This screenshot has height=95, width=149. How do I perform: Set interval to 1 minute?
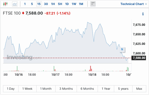pyautogui.click(x=25, y=4)
